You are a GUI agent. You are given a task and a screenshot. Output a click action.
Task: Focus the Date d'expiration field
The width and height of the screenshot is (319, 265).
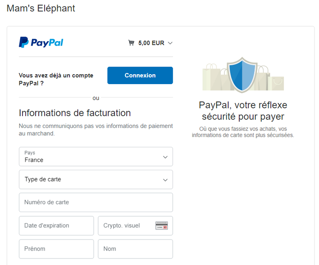pyautogui.click(x=56, y=226)
